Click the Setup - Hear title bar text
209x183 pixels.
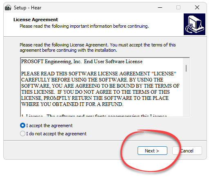(27, 8)
